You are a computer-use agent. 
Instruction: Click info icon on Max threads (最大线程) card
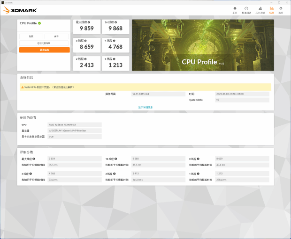point(89,22)
